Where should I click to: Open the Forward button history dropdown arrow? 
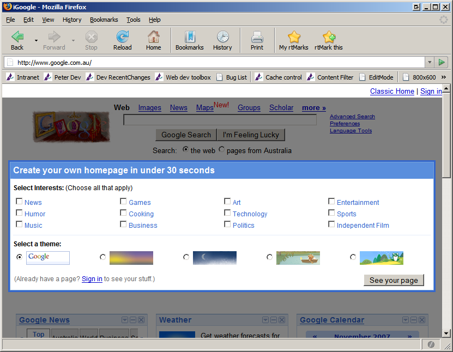pos(74,40)
